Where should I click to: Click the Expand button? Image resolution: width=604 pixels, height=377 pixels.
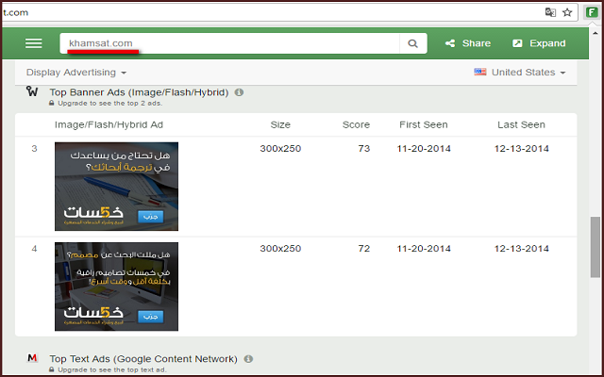pos(539,43)
